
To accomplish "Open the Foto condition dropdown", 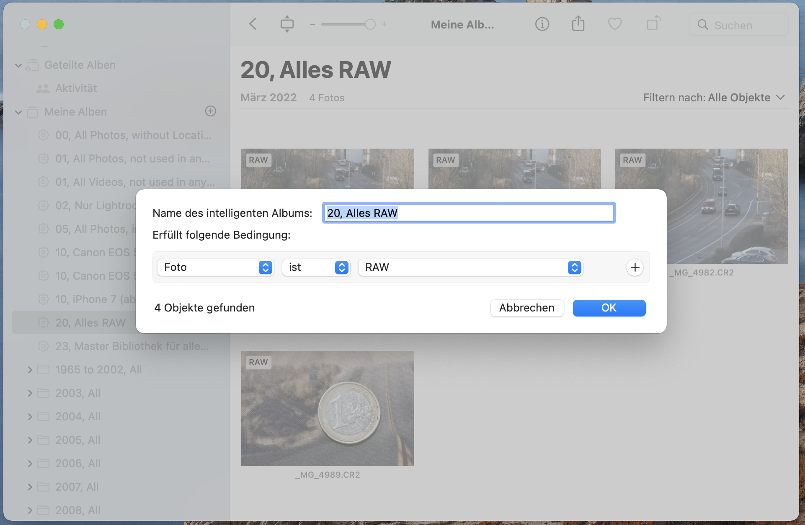I will [x=215, y=267].
